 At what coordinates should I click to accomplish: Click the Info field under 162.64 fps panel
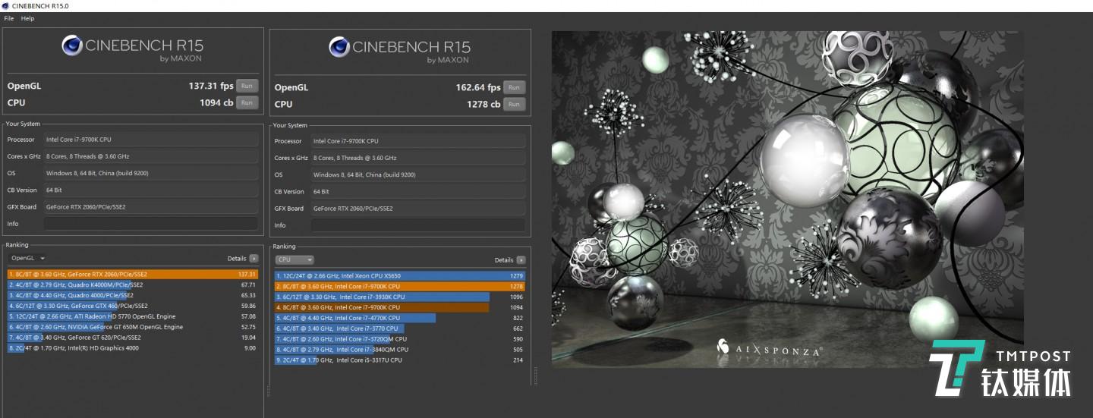(418, 225)
